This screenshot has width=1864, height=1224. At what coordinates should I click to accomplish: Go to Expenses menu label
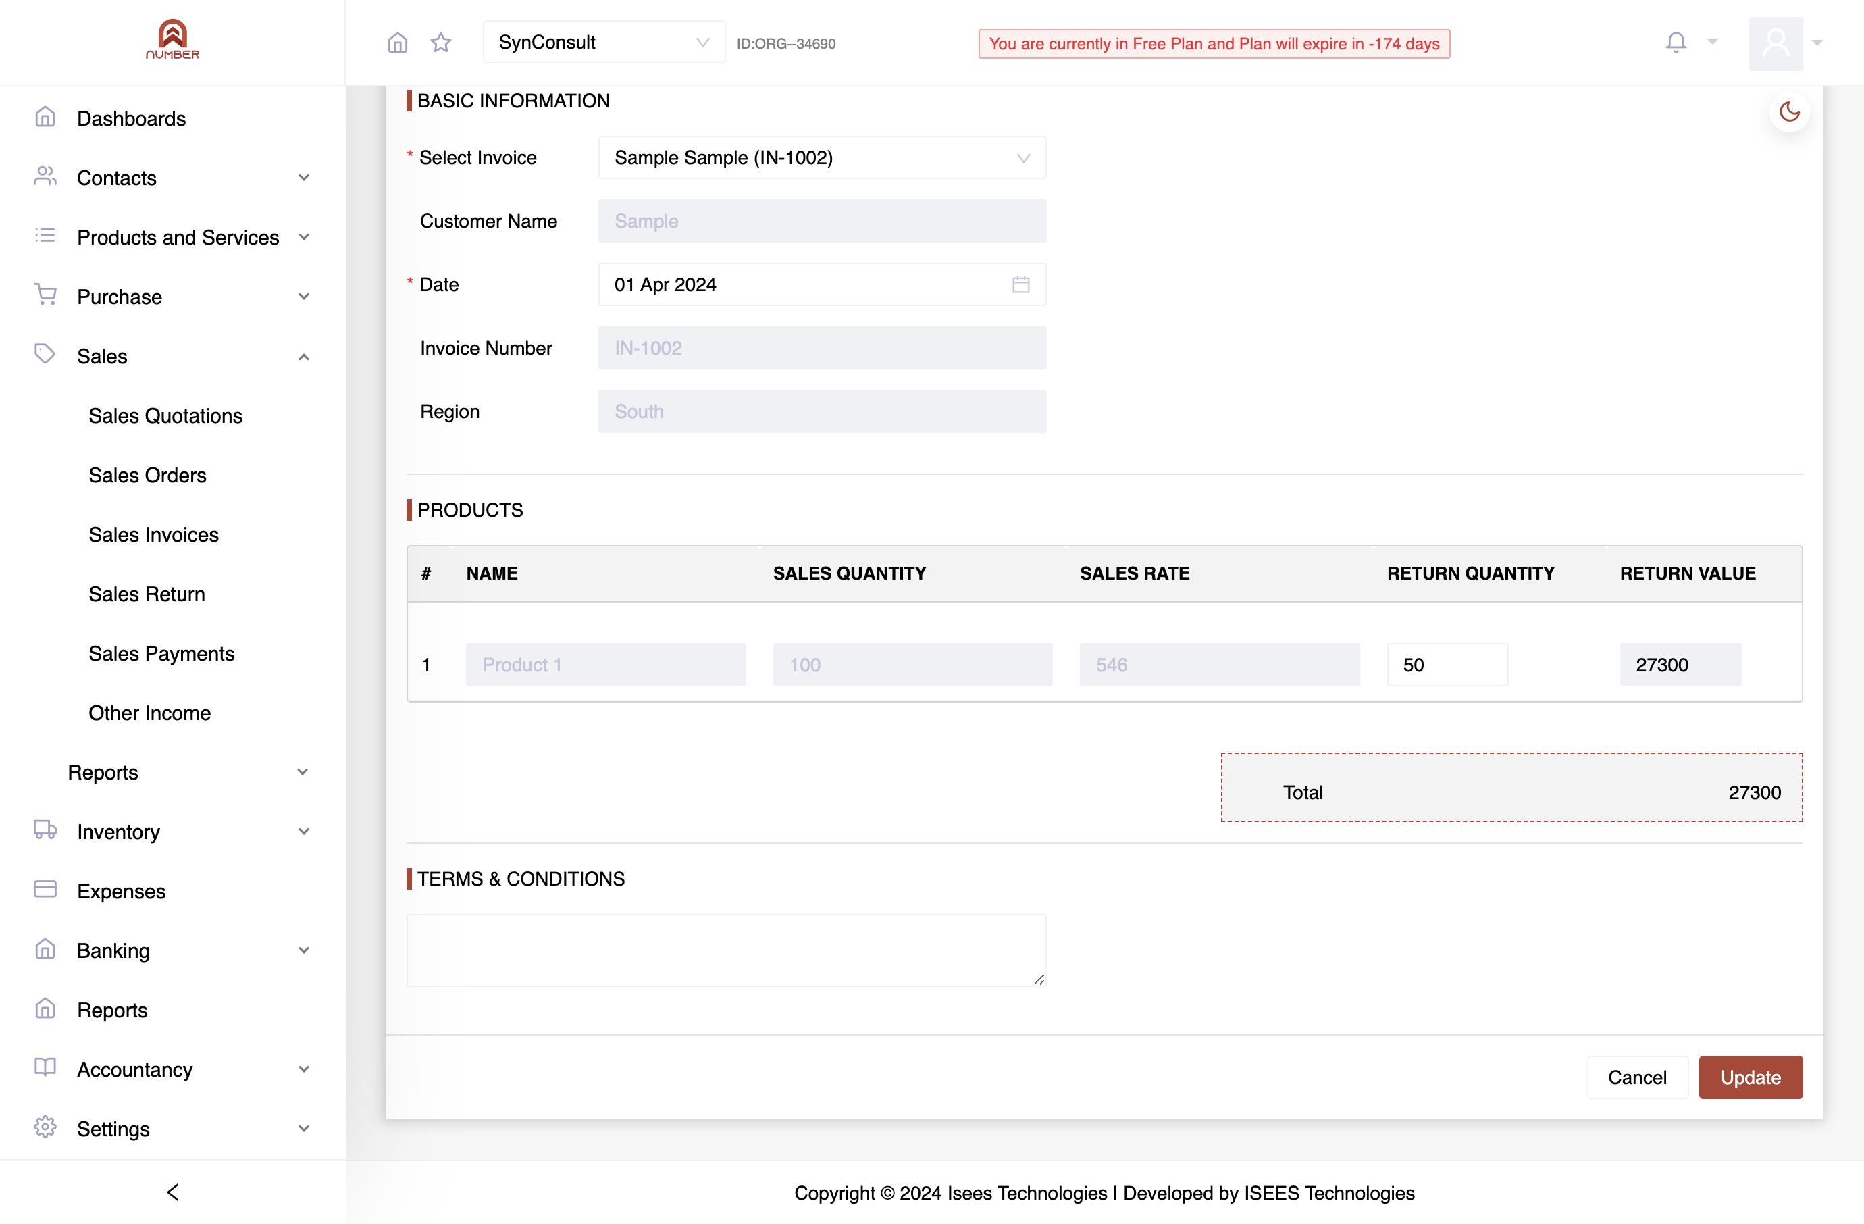(122, 891)
